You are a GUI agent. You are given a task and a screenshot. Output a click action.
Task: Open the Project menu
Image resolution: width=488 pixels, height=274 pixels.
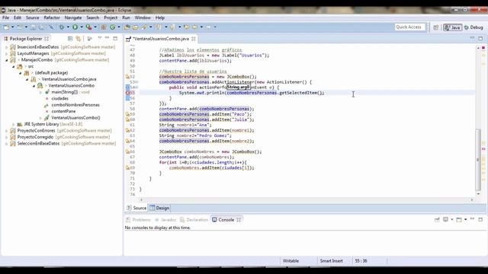pos(111,18)
